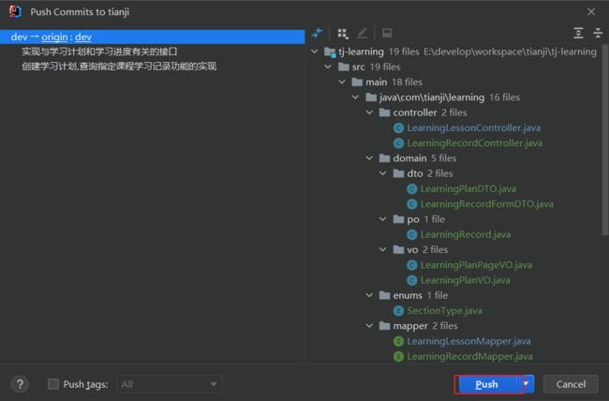The width and height of the screenshot is (609, 401).
Task: Open the Push tags All dropdown
Action: [169, 384]
